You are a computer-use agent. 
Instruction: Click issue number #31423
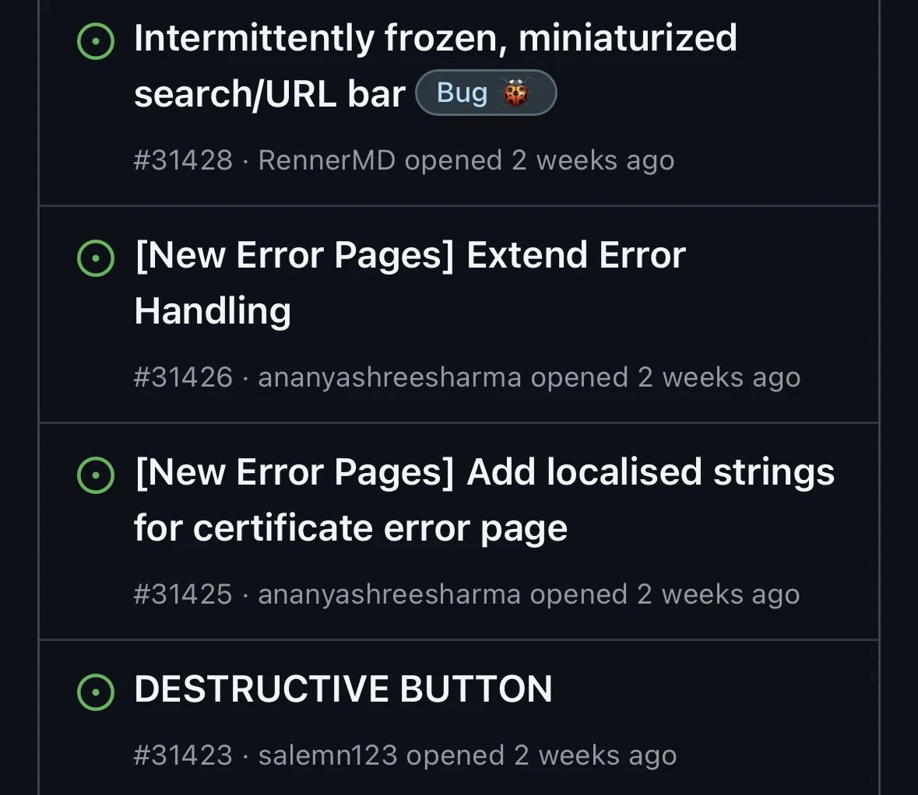(x=183, y=755)
